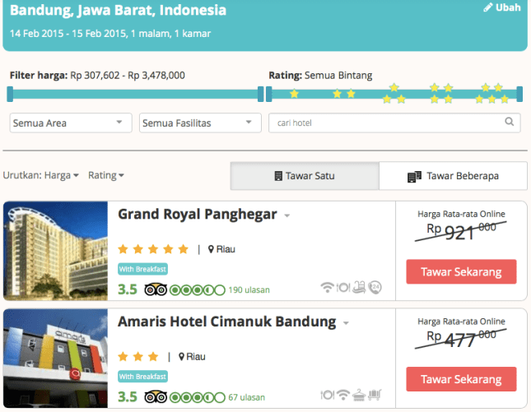531x412 pixels.
Task: Open the Grand Royal Panghegar hotel title
Action: click(x=198, y=214)
